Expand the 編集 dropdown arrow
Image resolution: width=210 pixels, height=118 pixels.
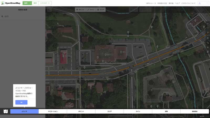click(30, 3)
